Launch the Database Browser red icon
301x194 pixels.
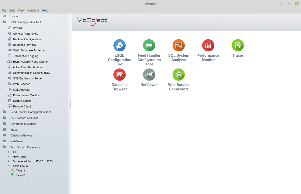119,75
